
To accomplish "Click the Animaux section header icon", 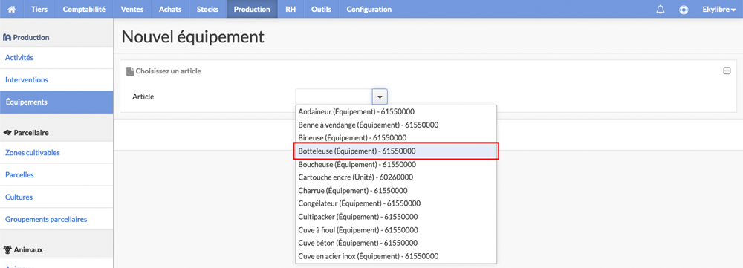I will [x=7, y=249].
